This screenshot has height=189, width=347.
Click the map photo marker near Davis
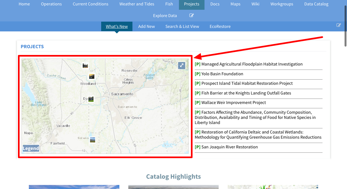(x=91, y=99)
